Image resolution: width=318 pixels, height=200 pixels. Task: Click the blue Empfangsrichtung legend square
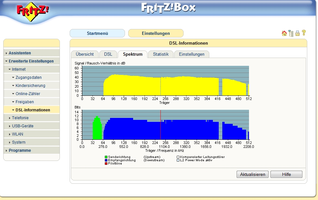pos(106,160)
